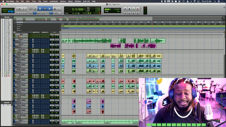Open the Clip menu
Image resolution: width=226 pixels, height=127 pixels.
click(40, 1)
